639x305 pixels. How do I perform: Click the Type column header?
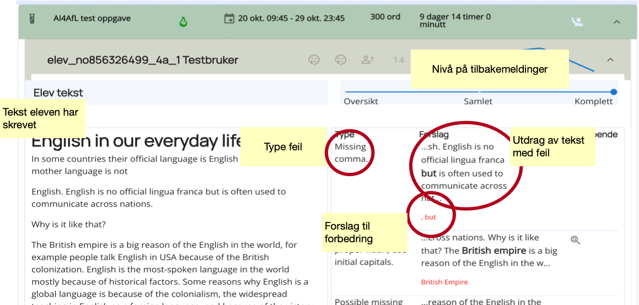(x=345, y=135)
